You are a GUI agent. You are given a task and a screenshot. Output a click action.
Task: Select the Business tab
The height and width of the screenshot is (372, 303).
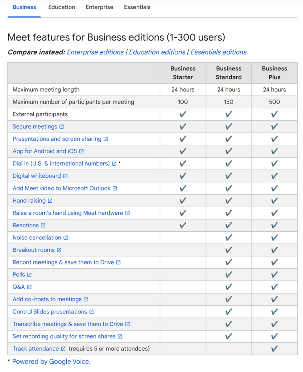click(x=24, y=7)
